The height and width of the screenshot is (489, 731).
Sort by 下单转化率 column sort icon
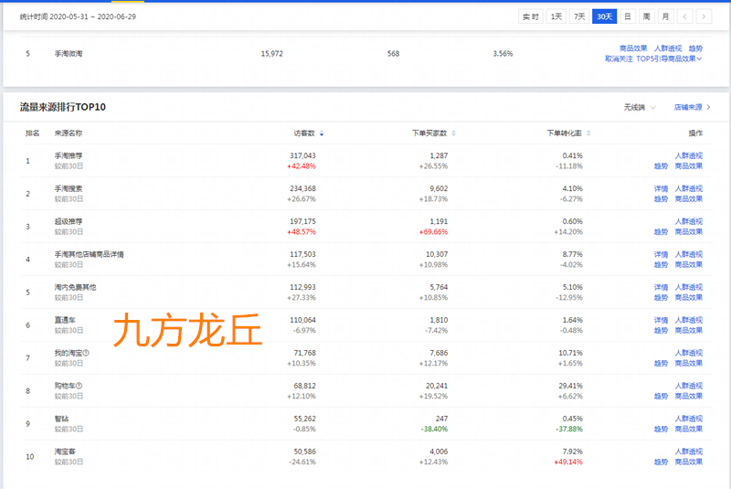point(588,133)
